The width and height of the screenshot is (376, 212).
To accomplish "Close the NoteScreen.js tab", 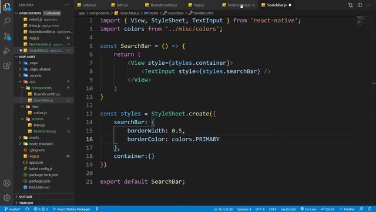I will (x=253, y=5).
